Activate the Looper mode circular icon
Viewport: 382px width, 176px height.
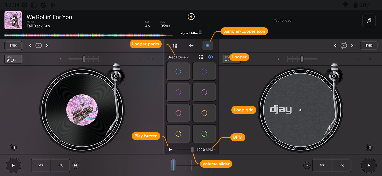[x=211, y=57]
